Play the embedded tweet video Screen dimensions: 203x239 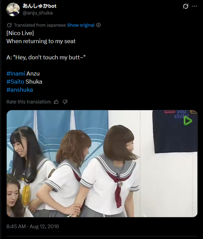click(x=102, y=163)
